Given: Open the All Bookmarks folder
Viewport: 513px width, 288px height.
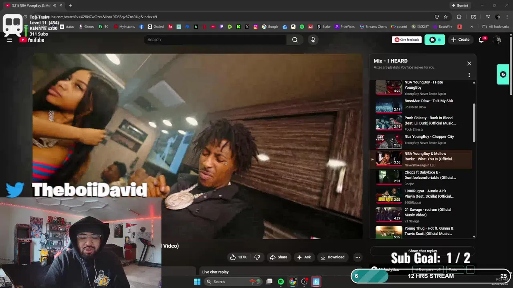Looking at the screenshot, I should (x=496, y=27).
